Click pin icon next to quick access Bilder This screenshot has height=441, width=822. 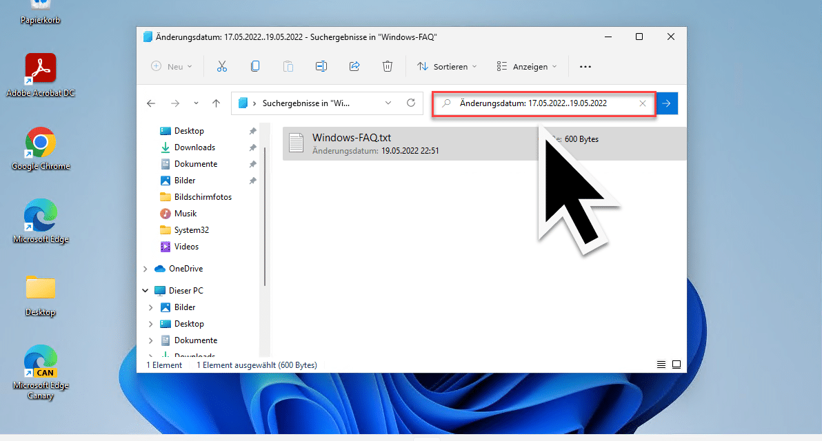click(x=252, y=181)
